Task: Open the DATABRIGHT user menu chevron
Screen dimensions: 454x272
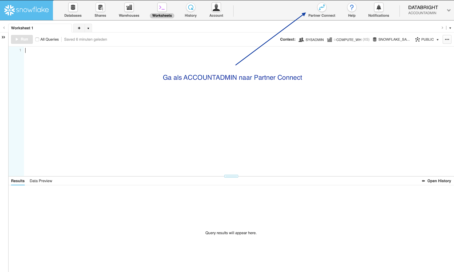Action: click(x=449, y=10)
